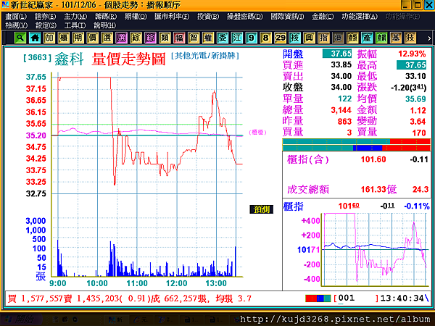
Task: Select the 價 price toolbar icon
Action: pyautogui.click(x=93, y=38)
